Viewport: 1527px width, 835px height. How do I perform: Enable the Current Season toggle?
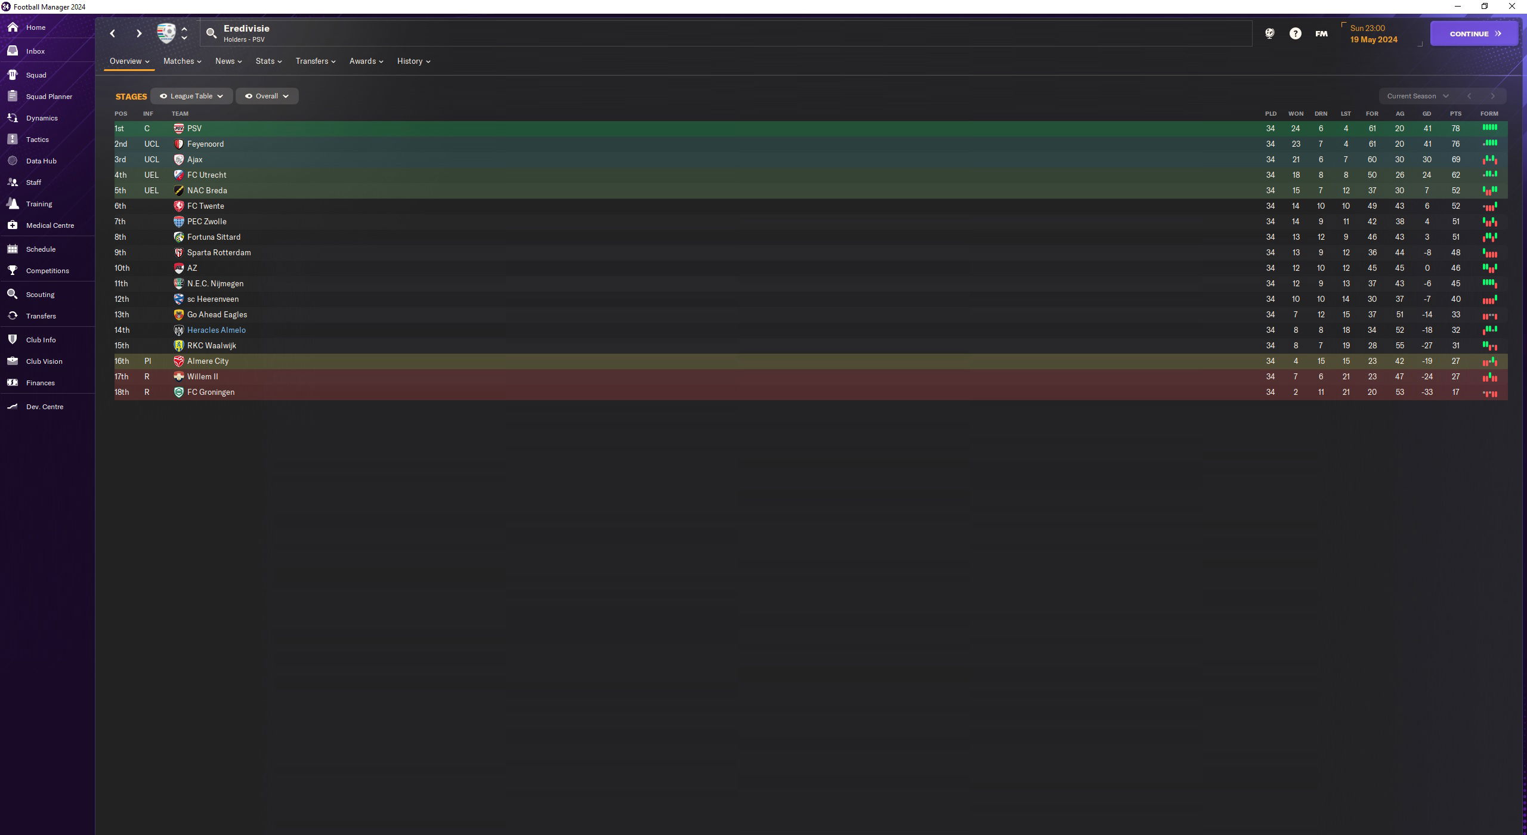[x=1417, y=95]
